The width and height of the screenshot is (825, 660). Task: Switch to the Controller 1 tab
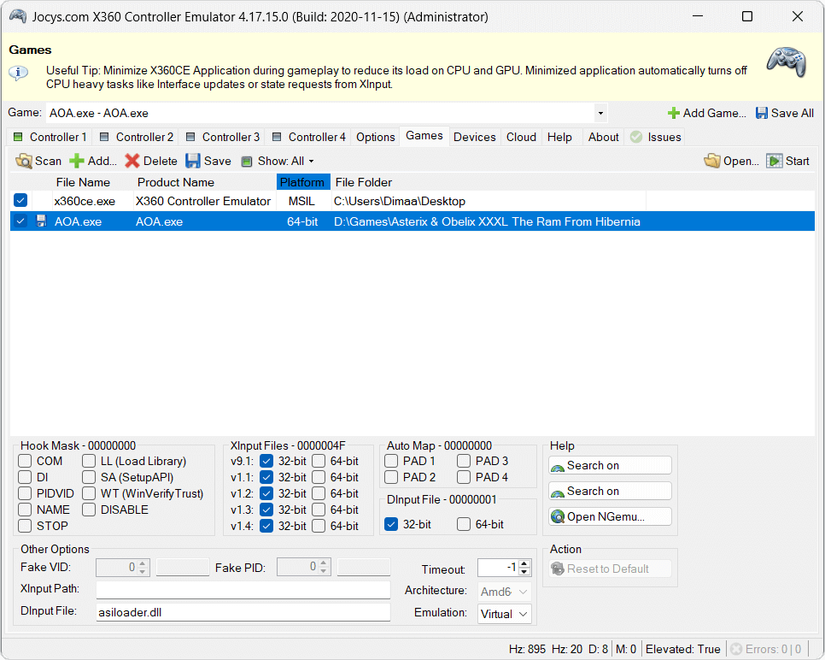coord(50,137)
